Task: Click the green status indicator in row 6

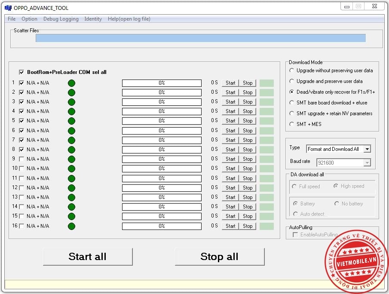Action: (71, 131)
